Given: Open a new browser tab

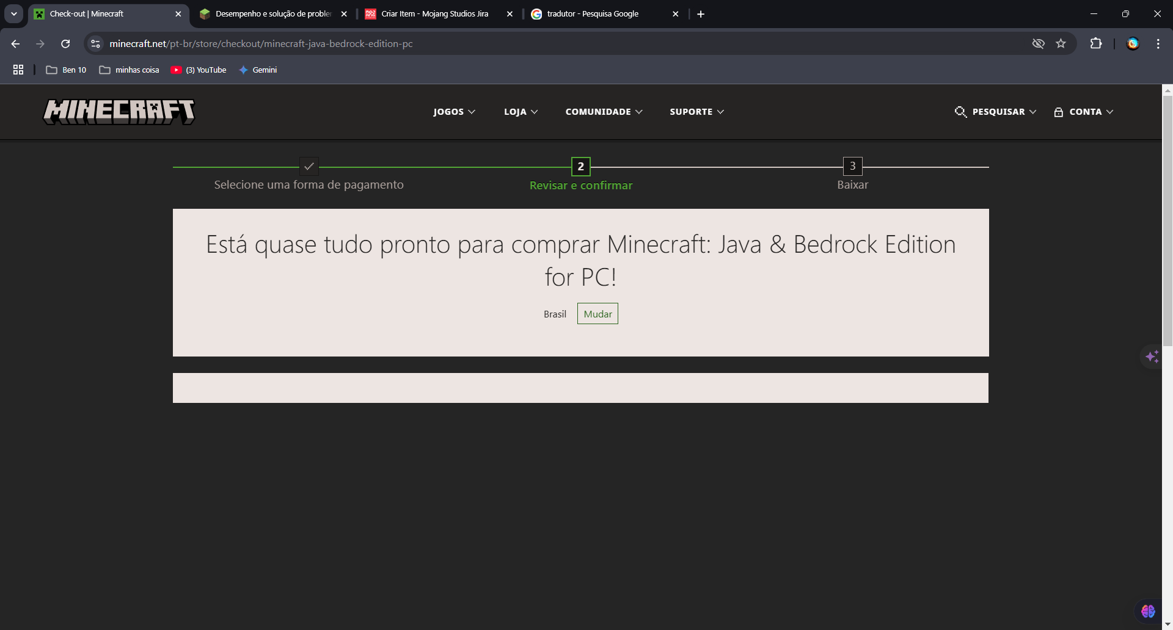Looking at the screenshot, I should pyautogui.click(x=701, y=14).
